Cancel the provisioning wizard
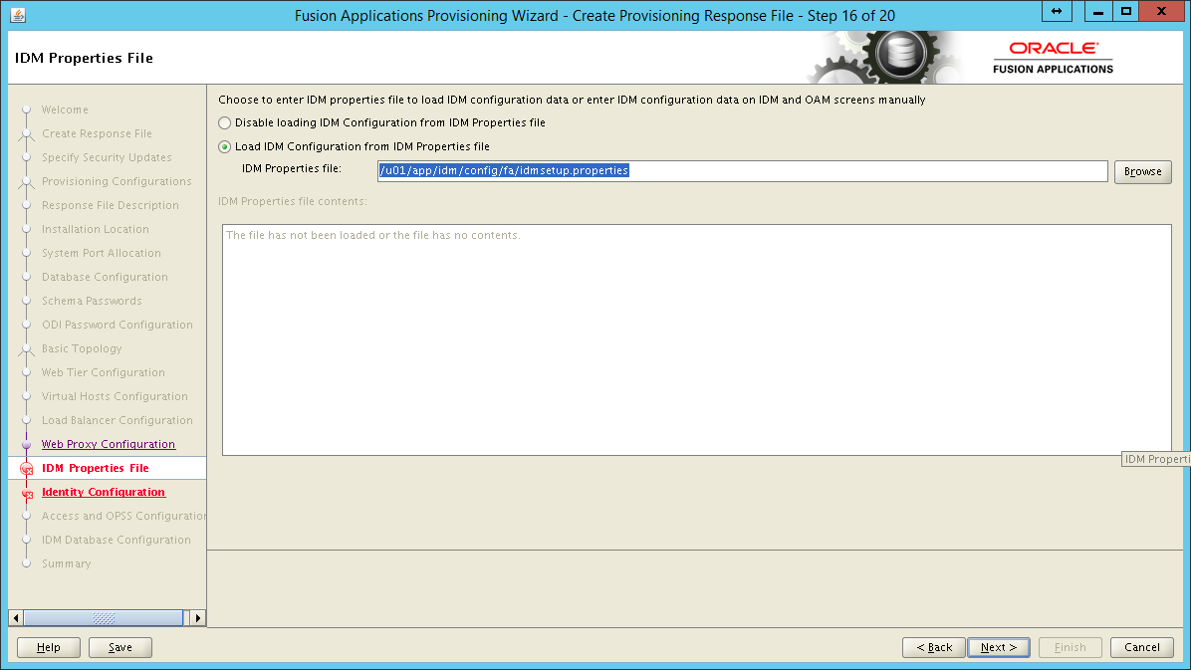This screenshot has width=1191, height=670. 1141,647
